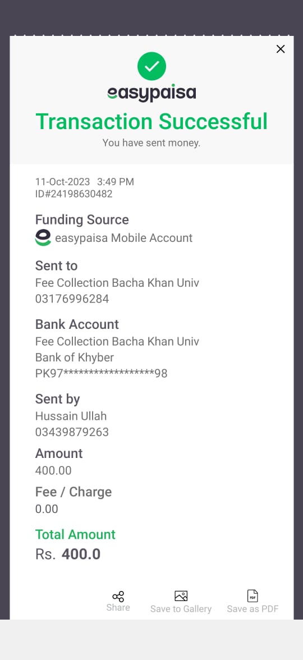The width and height of the screenshot is (303, 660).
Task: Click the transaction date 11-Oct-2023
Action: click(x=62, y=182)
